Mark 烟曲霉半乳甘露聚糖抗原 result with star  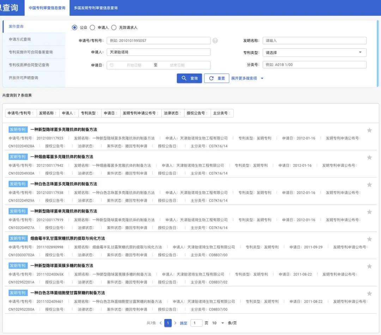pyautogui.click(x=369, y=239)
